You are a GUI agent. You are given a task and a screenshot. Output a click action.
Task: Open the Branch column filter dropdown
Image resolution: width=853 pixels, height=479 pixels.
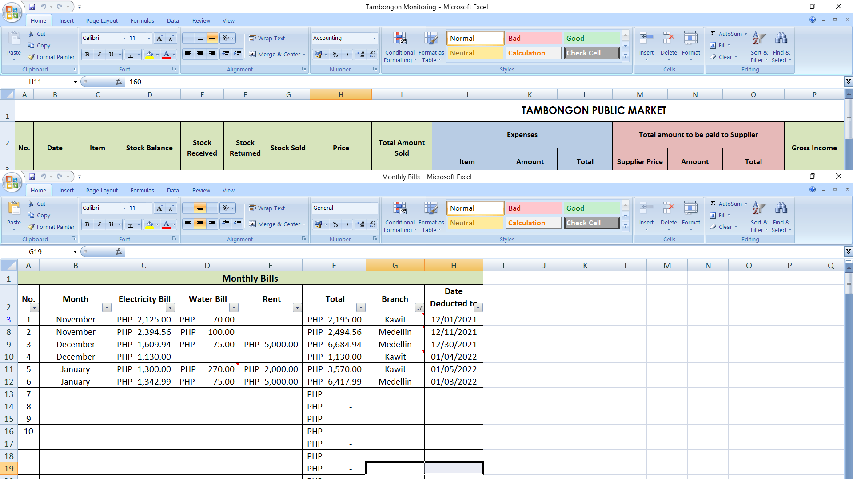419,308
